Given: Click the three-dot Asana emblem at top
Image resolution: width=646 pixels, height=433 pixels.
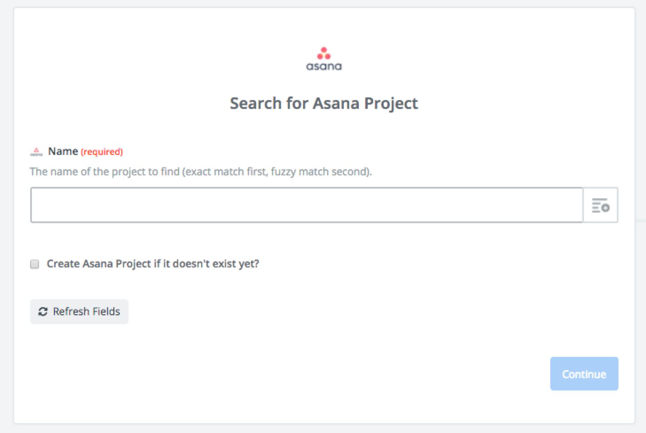Looking at the screenshot, I should click(324, 53).
